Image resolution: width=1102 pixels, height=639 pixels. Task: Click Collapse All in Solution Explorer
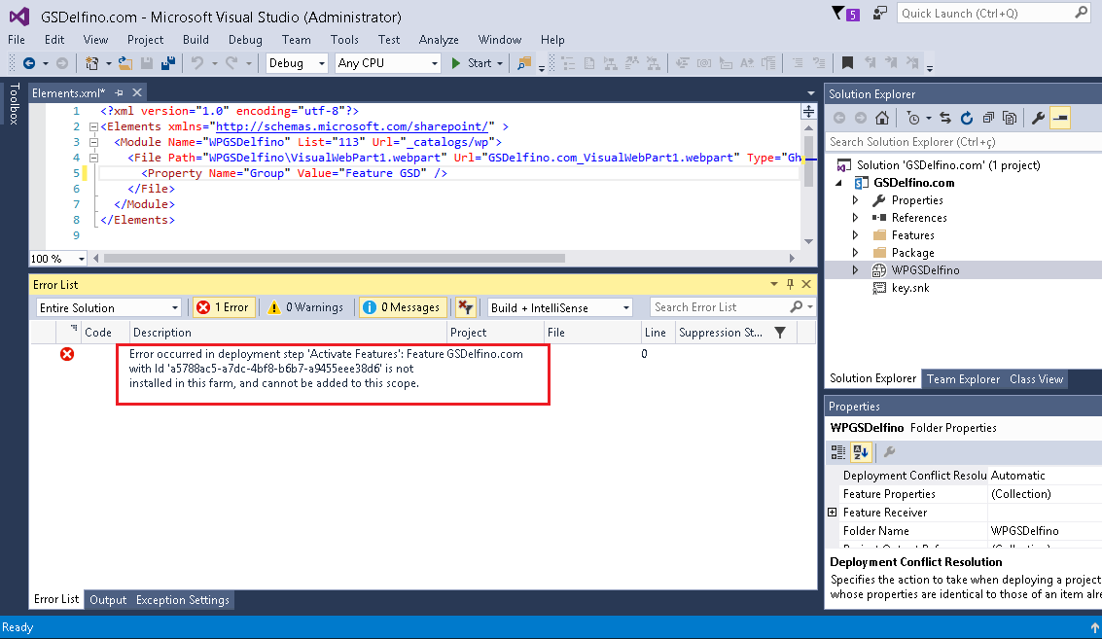(x=988, y=118)
